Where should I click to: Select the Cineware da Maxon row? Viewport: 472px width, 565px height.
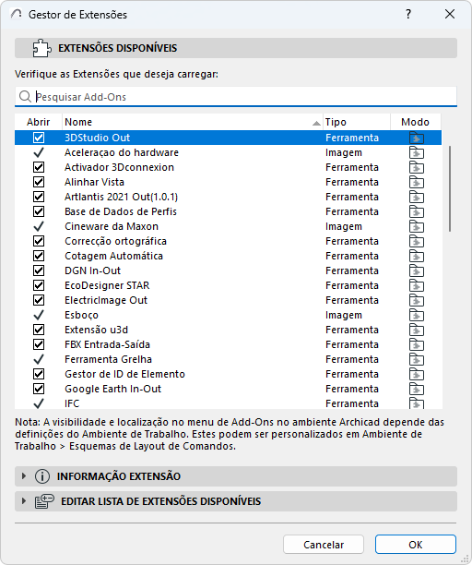[228, 226]
